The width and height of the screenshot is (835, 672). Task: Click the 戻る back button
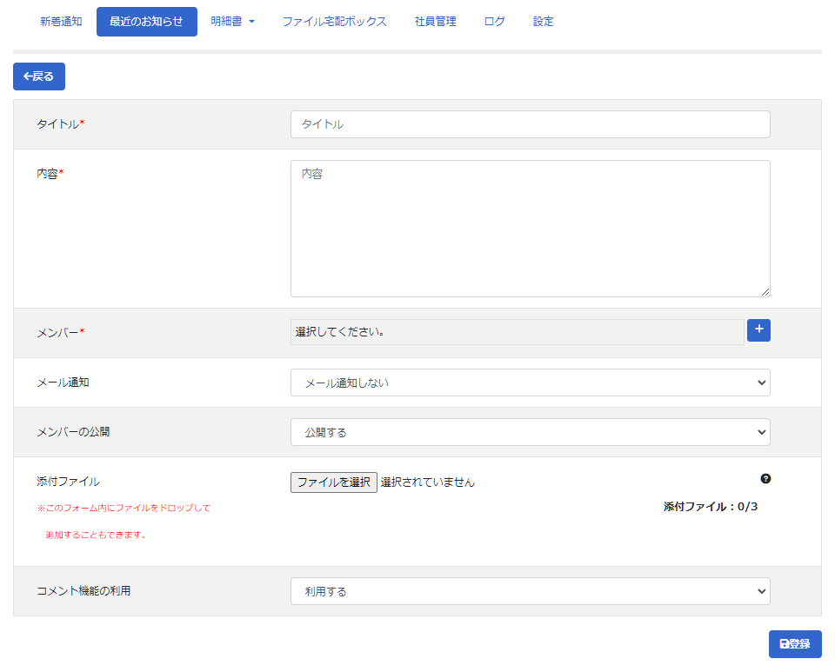coord(39,77)
